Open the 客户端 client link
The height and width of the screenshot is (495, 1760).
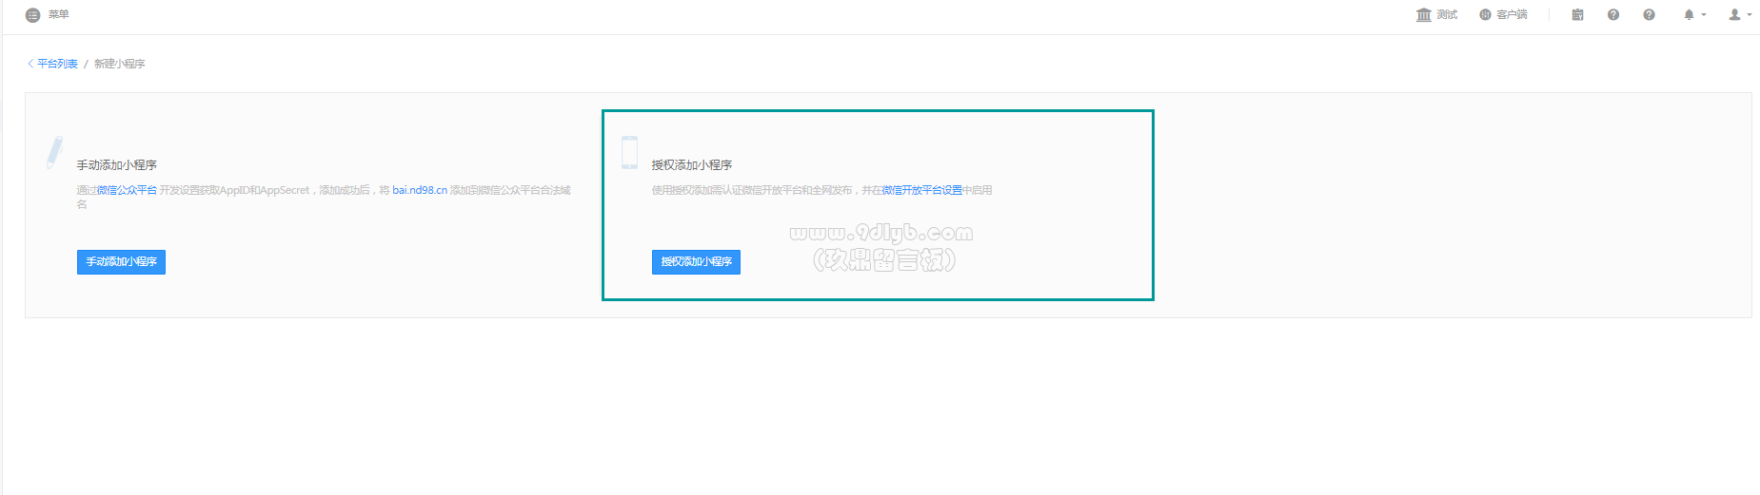click(1503, 15)
